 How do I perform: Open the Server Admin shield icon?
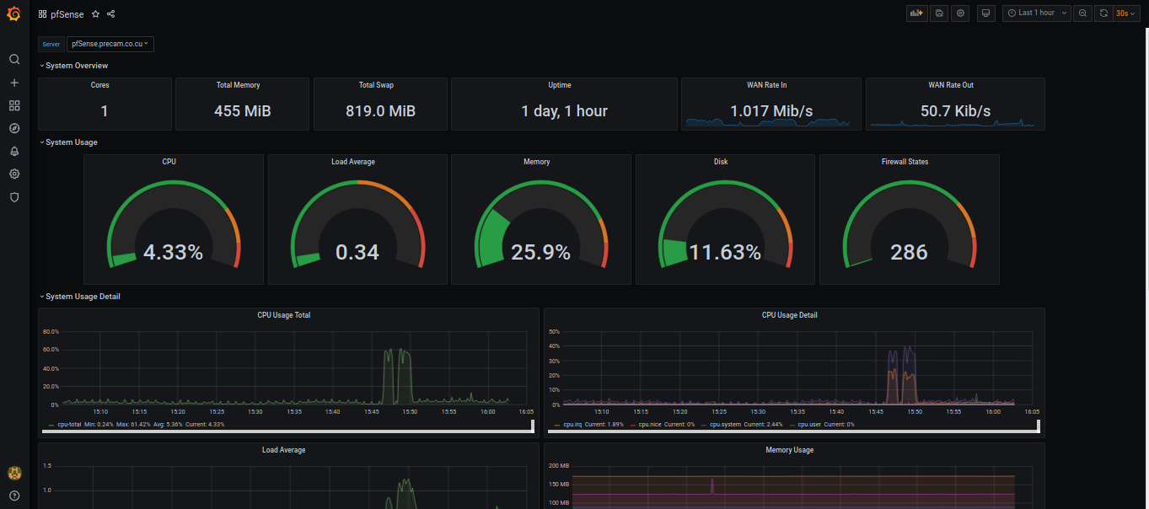14,196
